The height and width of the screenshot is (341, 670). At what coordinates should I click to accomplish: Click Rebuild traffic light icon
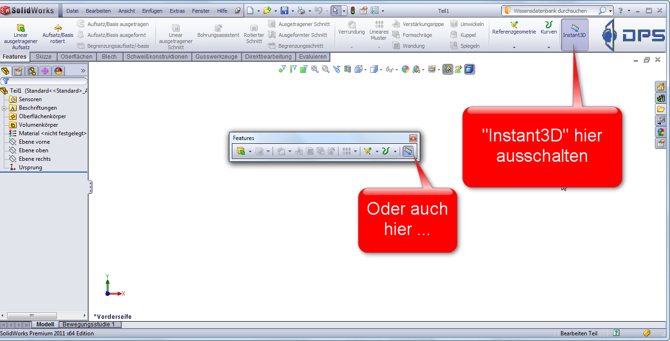pos(353,10)
